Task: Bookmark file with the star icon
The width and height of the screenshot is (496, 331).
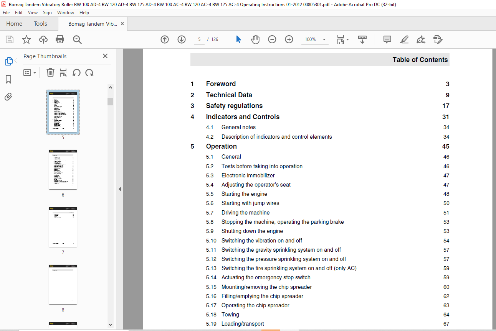Action: point(26,39)
